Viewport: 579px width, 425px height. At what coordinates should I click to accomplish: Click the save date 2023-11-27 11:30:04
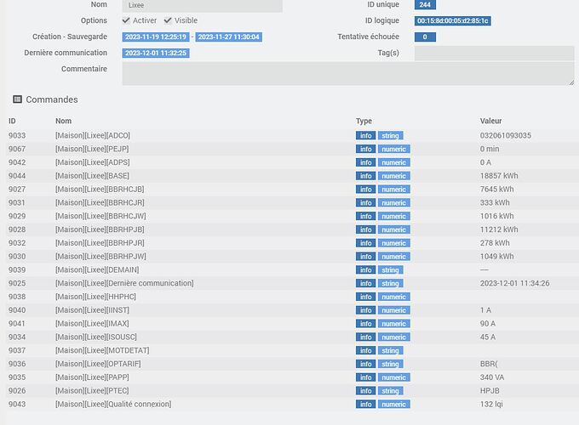[x=229, y=37]
